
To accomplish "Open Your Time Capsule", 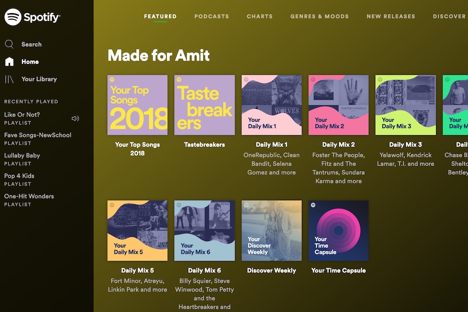I will pyautogui.click(x=338, y=231).
